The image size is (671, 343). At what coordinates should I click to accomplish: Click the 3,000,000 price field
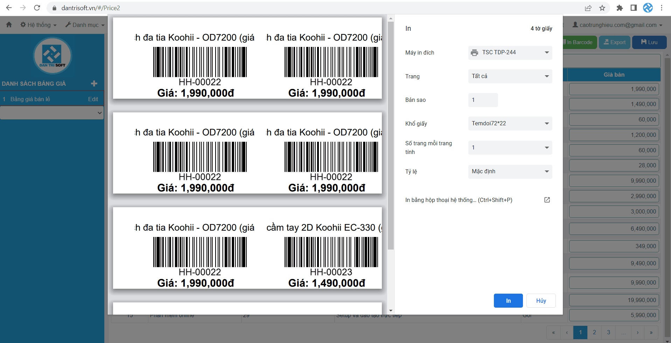614,212
